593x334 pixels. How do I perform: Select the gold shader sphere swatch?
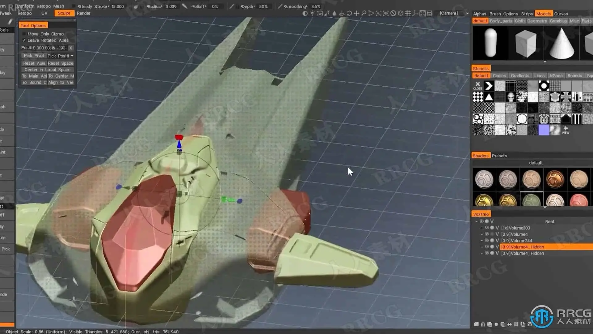(x=484, y=200)
